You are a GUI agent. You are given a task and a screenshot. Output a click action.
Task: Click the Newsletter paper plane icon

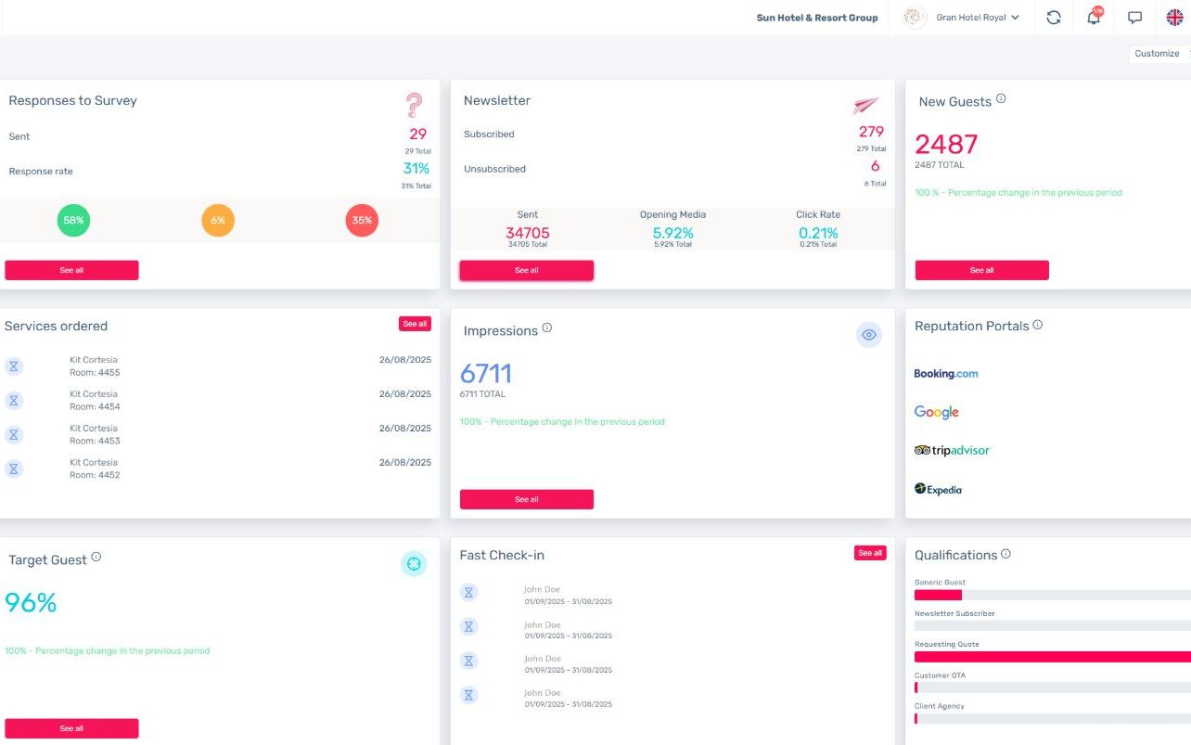(x=866, y=105)
